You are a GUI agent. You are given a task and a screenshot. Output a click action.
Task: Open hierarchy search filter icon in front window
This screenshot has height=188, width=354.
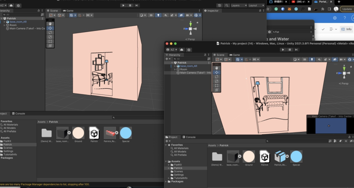209,59
